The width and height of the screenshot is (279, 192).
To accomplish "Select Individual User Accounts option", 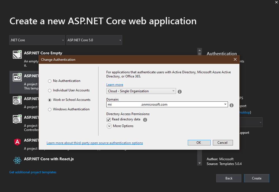I will [69, 90].
